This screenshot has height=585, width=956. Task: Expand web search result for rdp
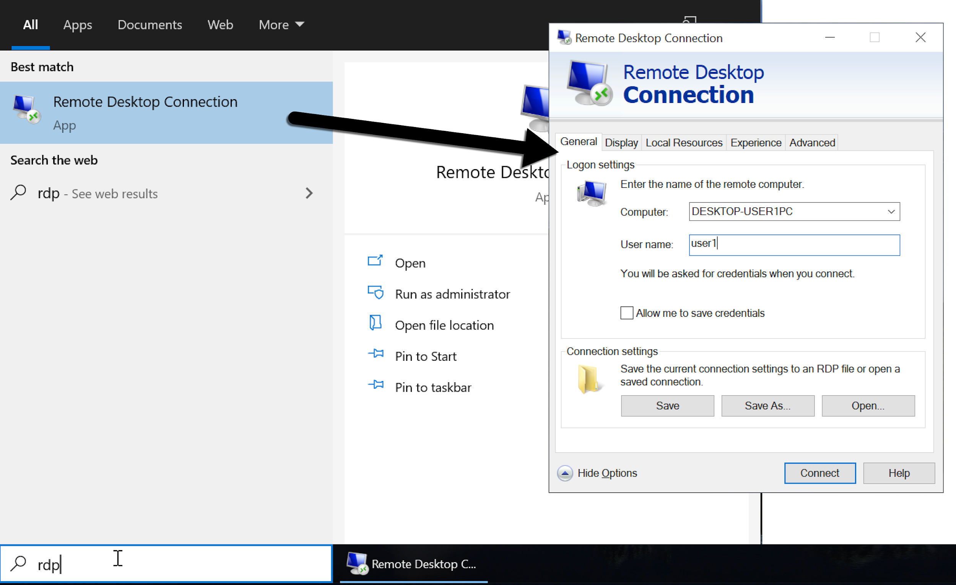click(309, 193)
